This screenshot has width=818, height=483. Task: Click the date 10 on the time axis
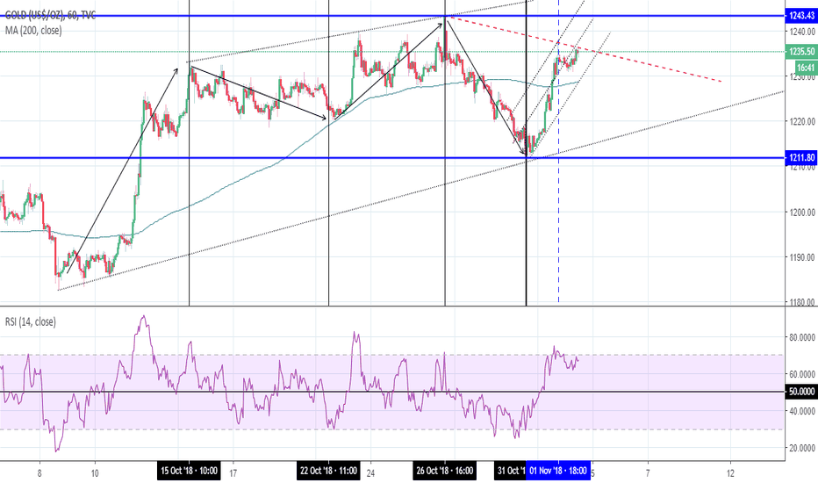[x=95, y=473]
